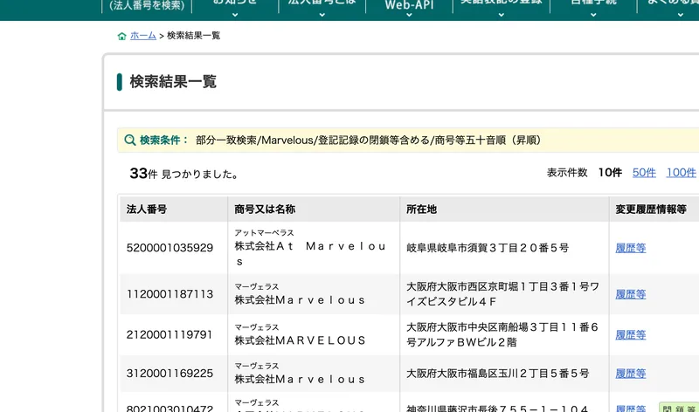Click address 大阪市福島区玉川2丁目5番5号
The height and width of the screenshot is (412, 699).
point(497,374)
